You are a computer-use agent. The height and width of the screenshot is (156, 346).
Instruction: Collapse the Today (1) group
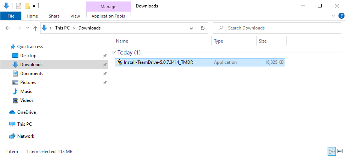(114, 53)
